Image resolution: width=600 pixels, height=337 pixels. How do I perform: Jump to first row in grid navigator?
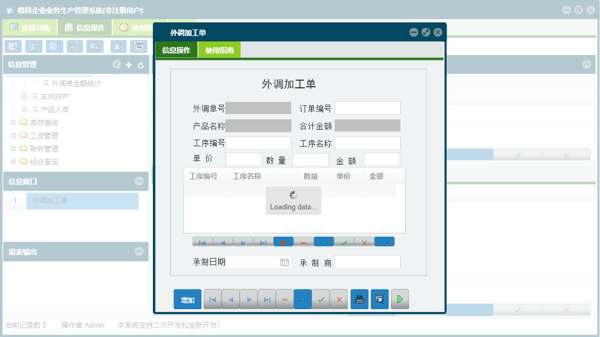(x=203, y=242)
